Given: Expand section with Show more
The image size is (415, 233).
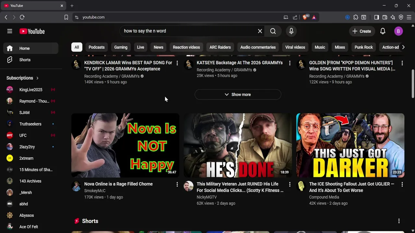Looking at the screenshot, I should [x=238, y=94].
